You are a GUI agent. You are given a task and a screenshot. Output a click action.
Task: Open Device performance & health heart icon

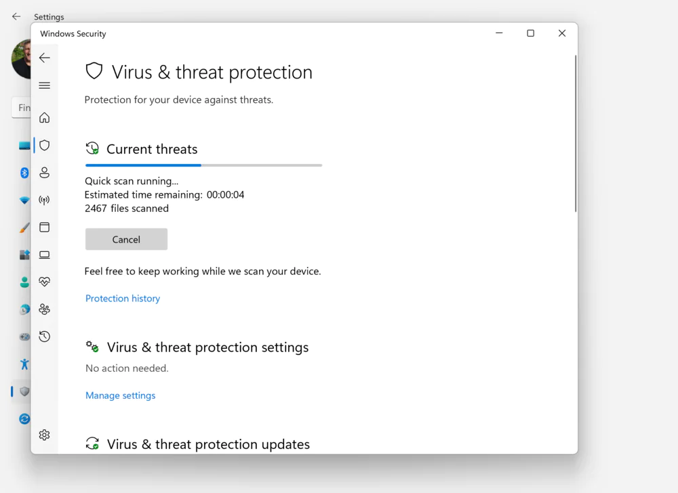(x=45, y=282)
